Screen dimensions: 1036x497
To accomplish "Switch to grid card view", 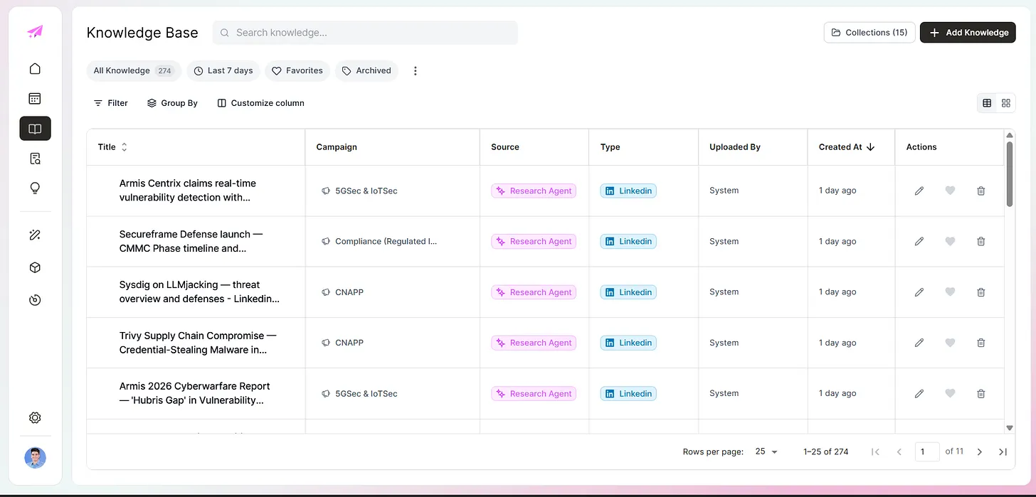I will 1005,103.
